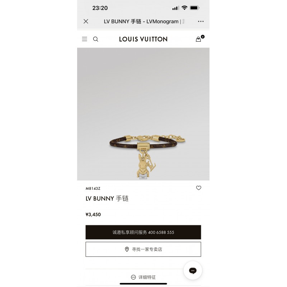View the bunny bracelet product image
This screenshot has height=287, width=287.
click(x=143, y=114)
